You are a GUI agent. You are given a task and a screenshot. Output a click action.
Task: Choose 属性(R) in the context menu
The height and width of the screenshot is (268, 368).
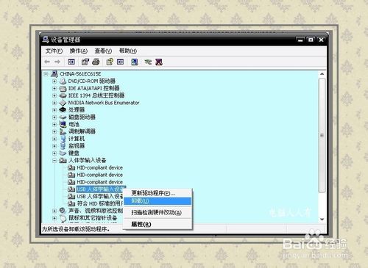[x=158, y=224]
